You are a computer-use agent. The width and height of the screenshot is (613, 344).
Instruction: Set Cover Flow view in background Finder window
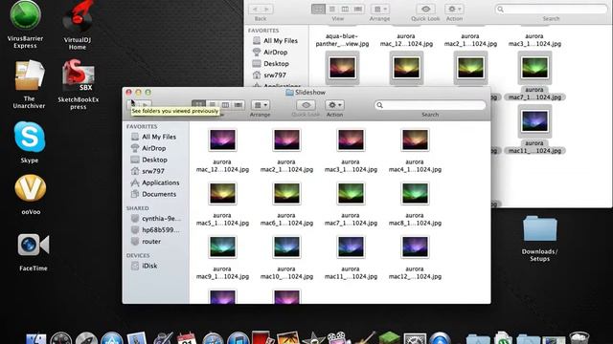coord(357,9)
